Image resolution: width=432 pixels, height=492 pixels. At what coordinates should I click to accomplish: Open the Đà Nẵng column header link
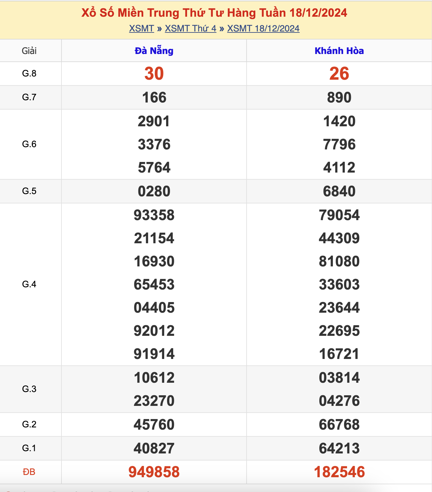[x=154, y=51]
